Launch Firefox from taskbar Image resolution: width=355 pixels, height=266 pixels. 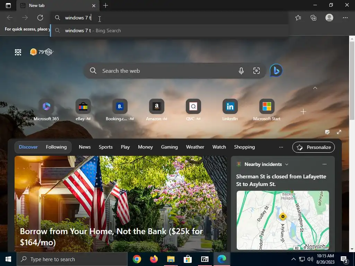(x=154, y=259)
